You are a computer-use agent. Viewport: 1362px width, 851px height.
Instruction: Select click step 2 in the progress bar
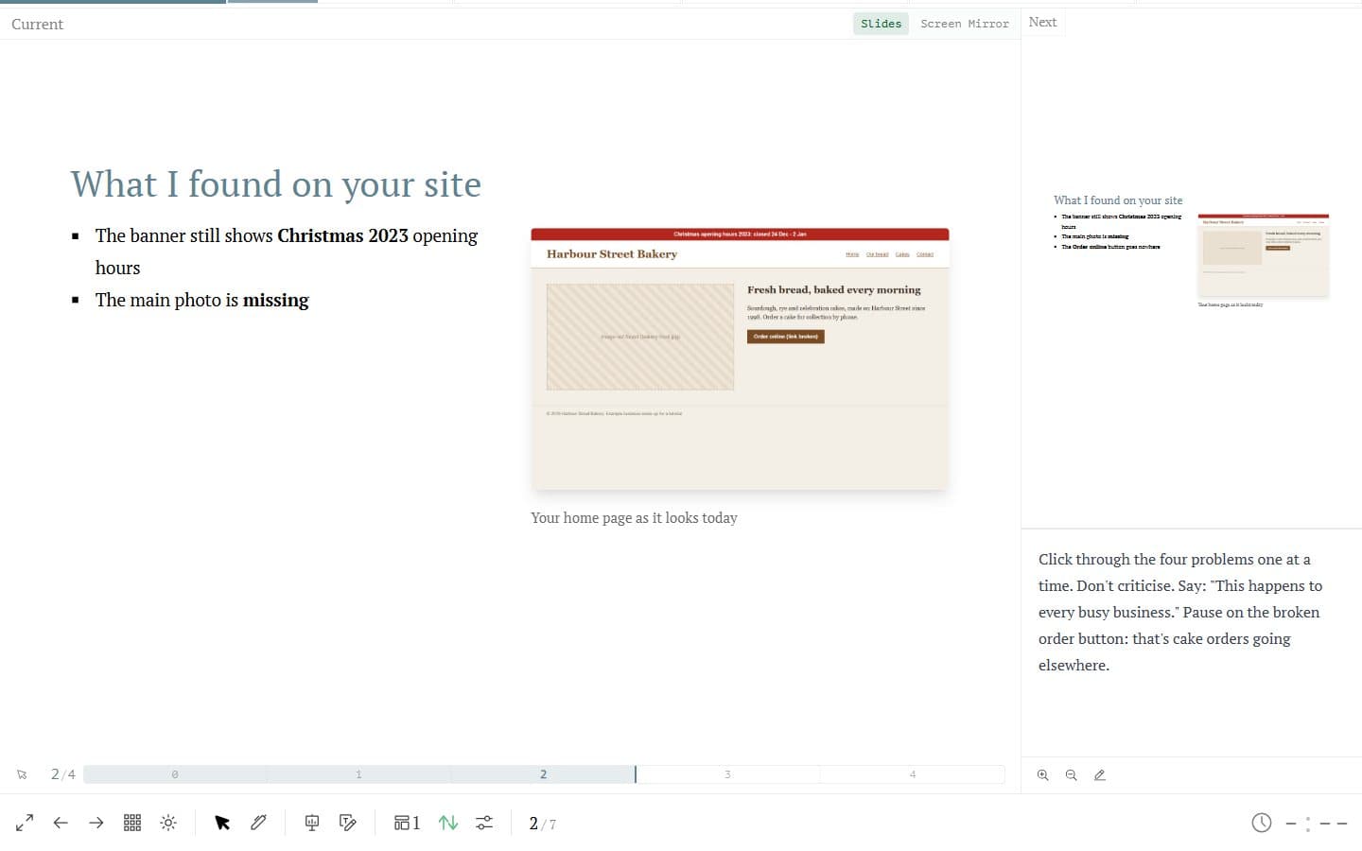pos(543,774)
